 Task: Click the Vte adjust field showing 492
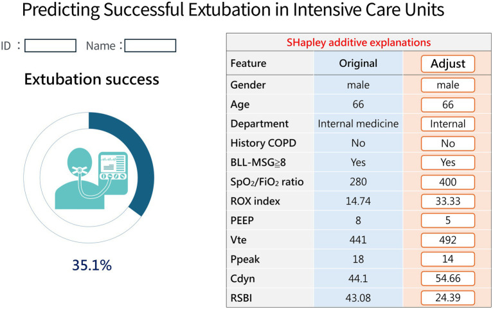point(448,240)
